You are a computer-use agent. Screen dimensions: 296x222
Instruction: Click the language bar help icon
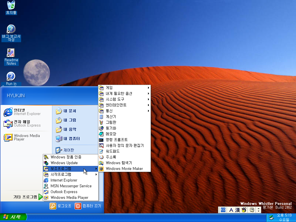coord(252,210)
